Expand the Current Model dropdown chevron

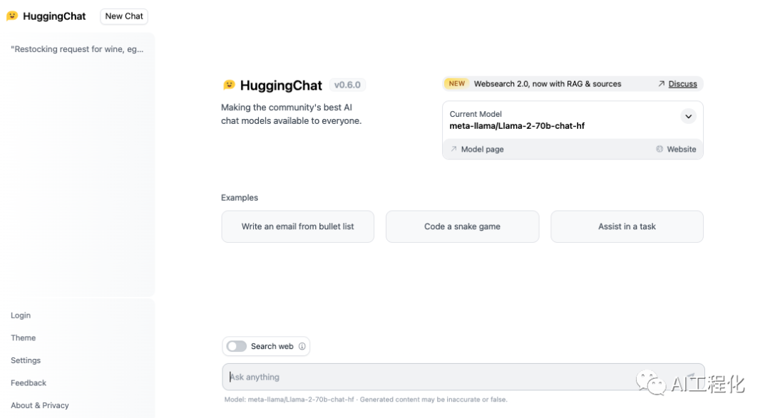click(688, 116)
